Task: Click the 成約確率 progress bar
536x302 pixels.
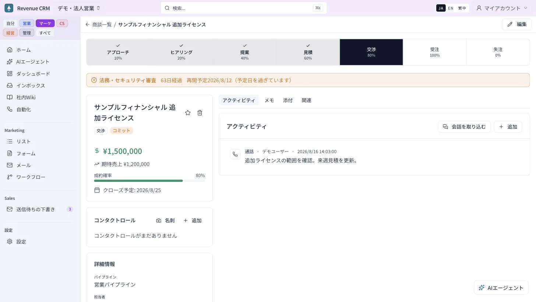Action: (149, 181)
